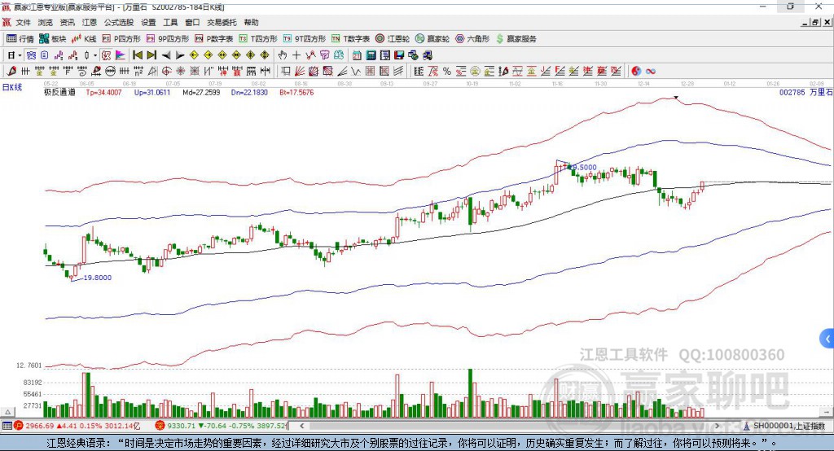Screen dimensions: 834x451
Task: Expand the blue side panel chevron
Action: (x=827, y=339)
